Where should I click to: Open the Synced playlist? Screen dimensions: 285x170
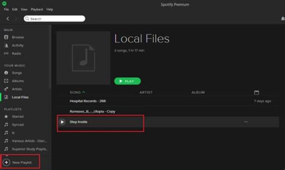(x=18, y=125)
